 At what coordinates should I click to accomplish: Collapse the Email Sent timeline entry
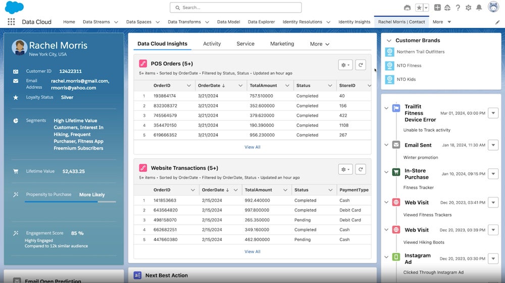tap(386, 145)
